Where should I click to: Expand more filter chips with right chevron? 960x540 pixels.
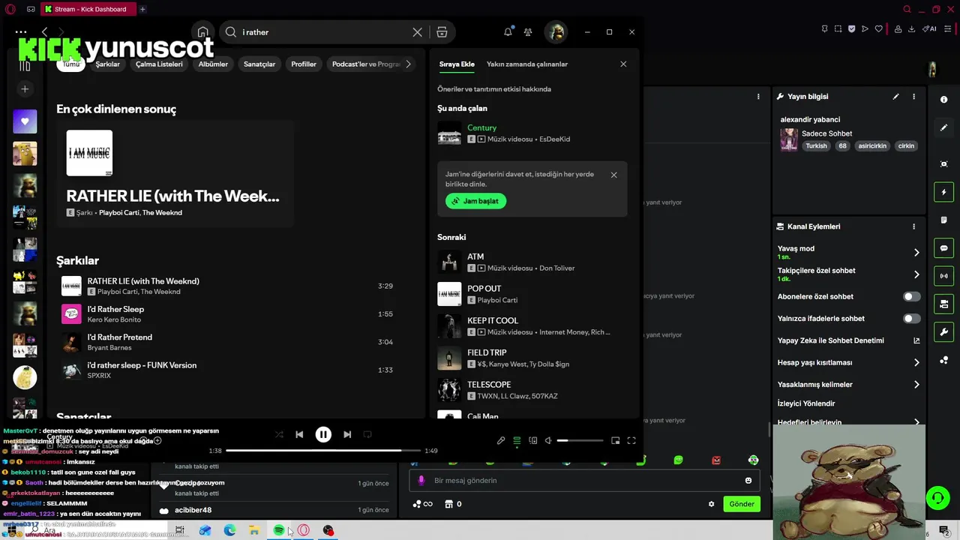pyautogui.click(x=408, y=64)
